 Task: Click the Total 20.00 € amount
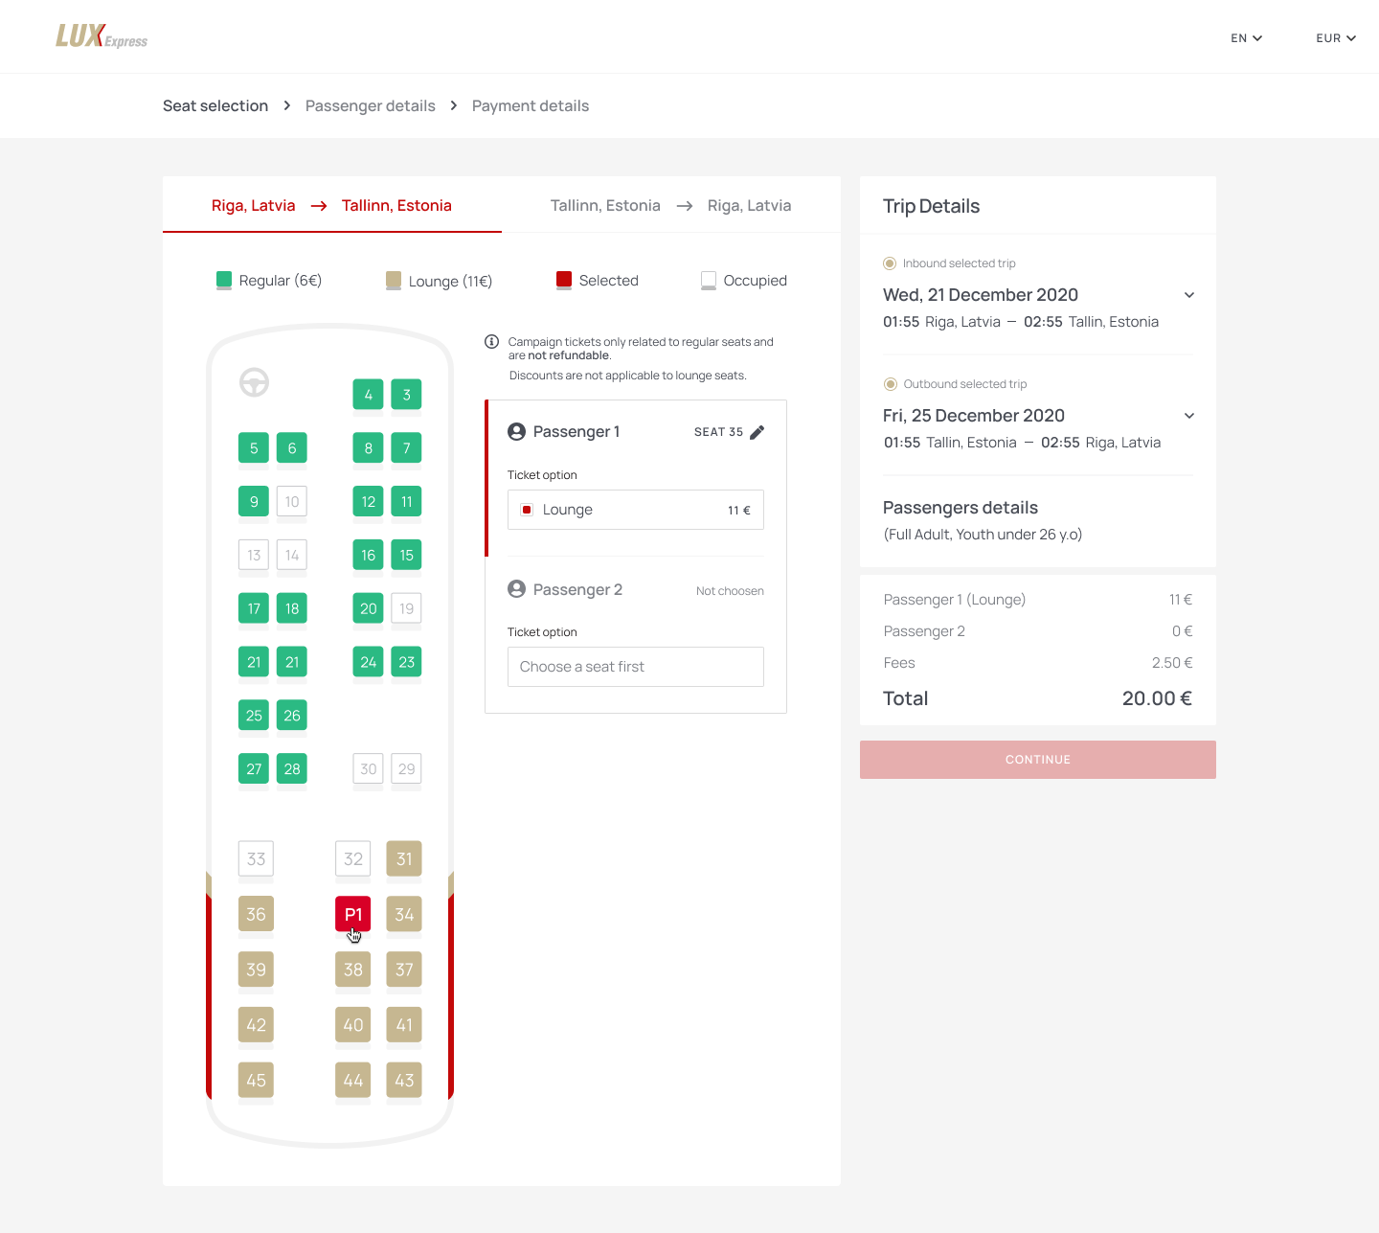pyautogui.click(x=1157, y=698)
